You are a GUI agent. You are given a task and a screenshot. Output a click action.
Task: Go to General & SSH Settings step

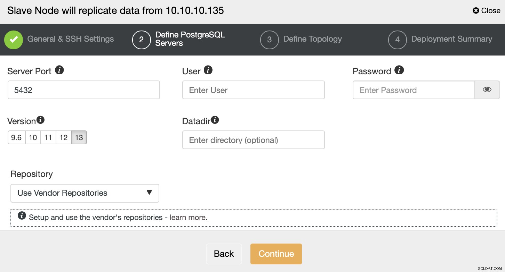click(71, 39)
